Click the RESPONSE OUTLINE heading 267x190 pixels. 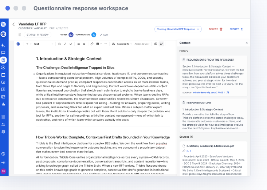199,103
